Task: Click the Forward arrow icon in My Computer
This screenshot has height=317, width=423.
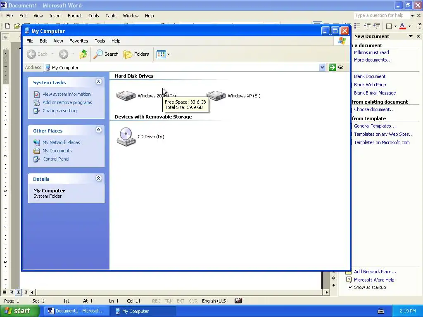Action: point(64,54)
